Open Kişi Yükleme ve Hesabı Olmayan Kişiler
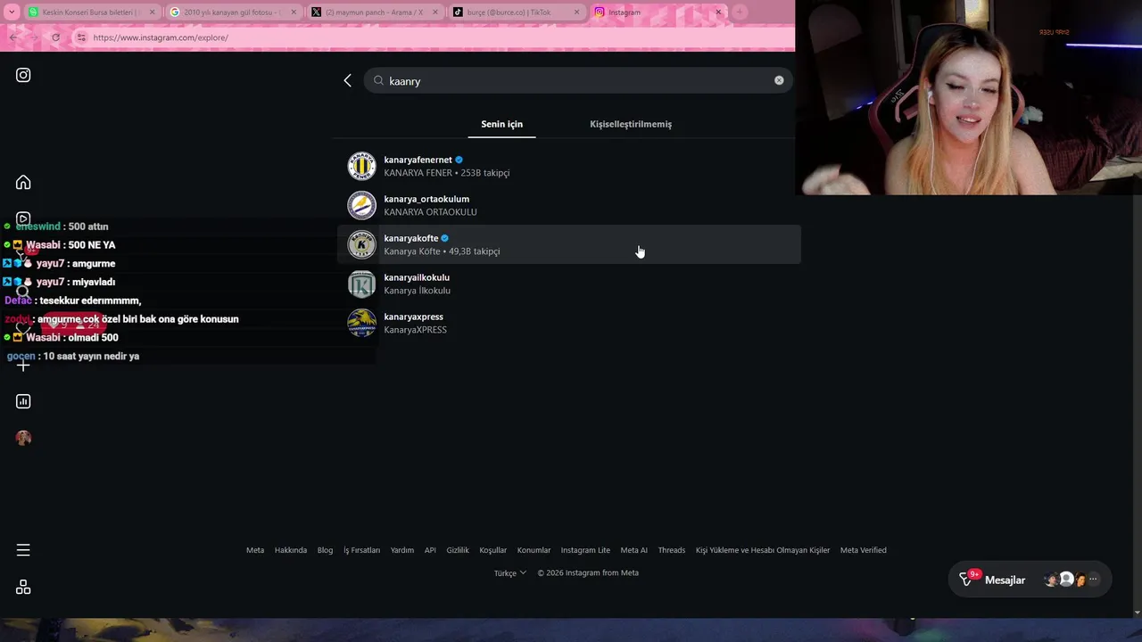The width and height of the screenshot is (1142, 642). click(763, 550)
